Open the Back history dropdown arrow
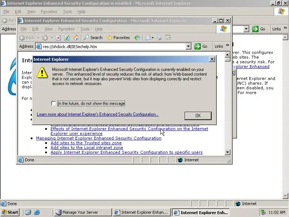Image resolution: width=289 pixels, height=217 pixels. point(39,38)
